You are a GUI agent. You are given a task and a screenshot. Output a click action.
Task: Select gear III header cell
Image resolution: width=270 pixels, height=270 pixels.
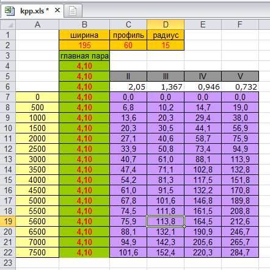point(166,76)
